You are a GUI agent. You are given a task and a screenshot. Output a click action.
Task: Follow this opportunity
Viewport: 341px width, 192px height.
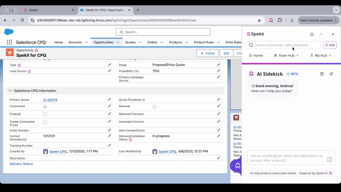pos(208,53)
